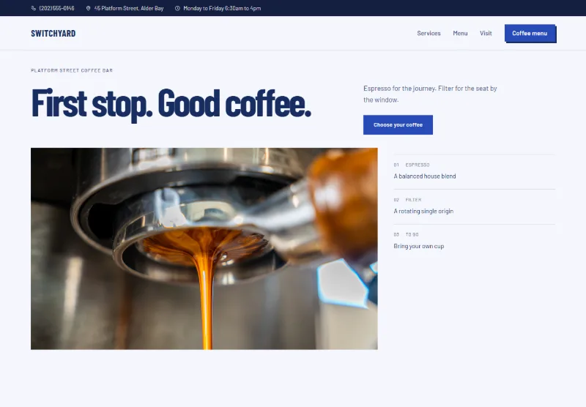Open the Services nav item
Screen dimensions: 586x407
[429, 33]
